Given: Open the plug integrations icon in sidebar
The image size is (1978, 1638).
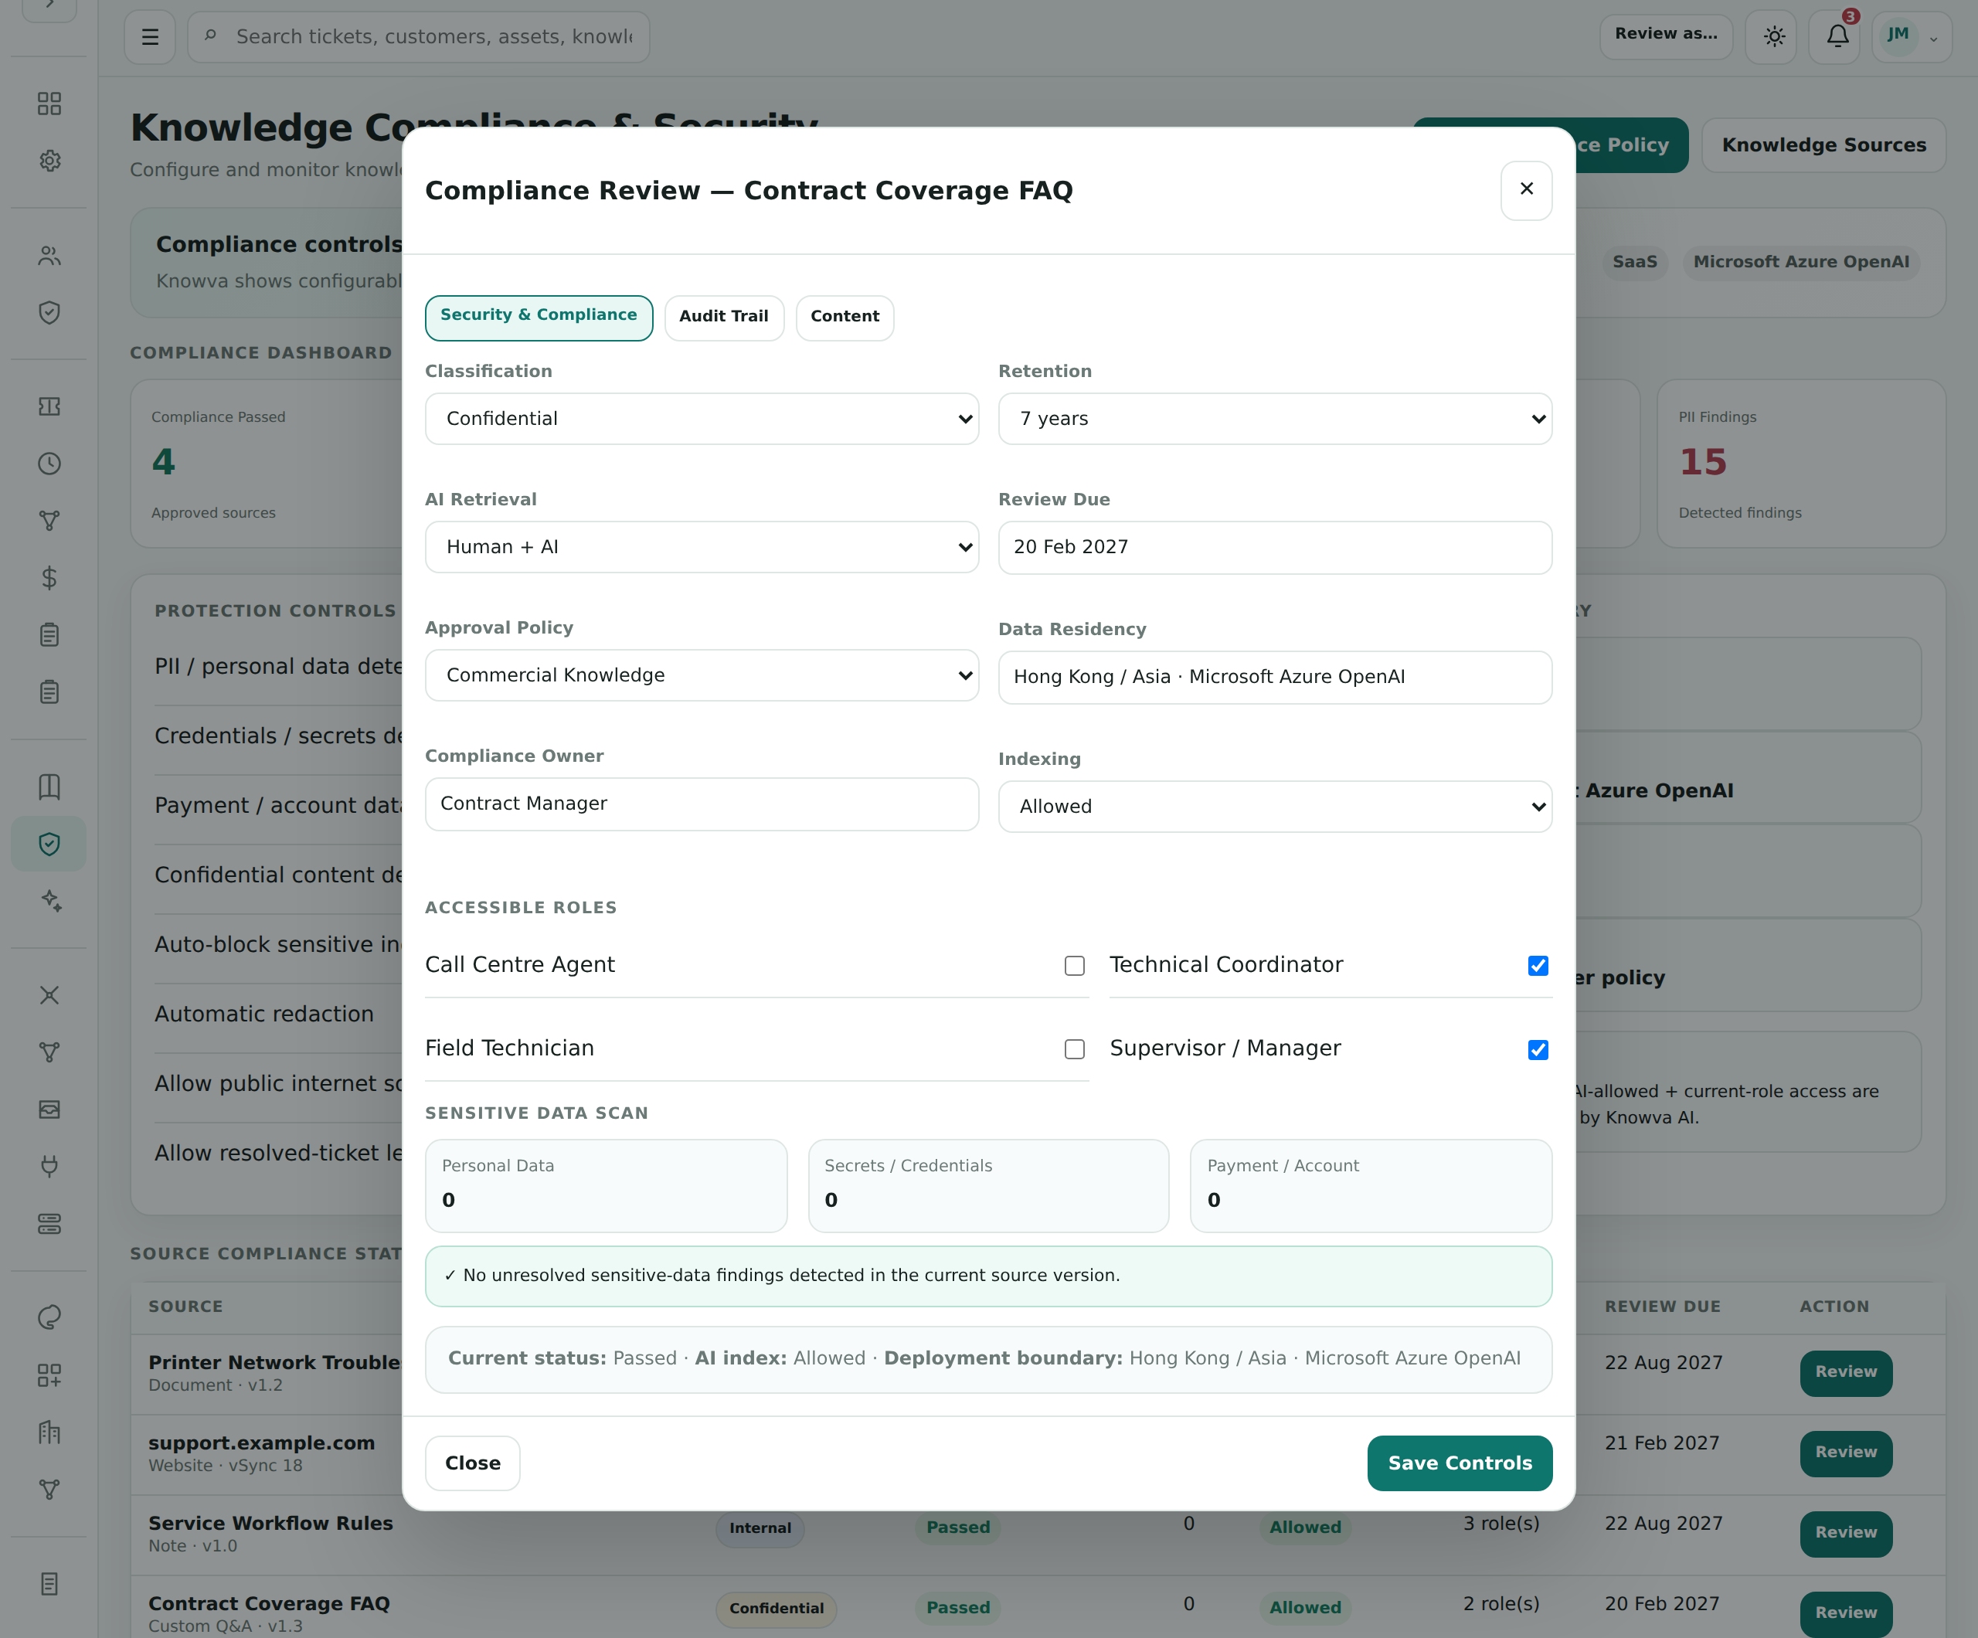Looking at the screenshot, I should coord(49,1166).
